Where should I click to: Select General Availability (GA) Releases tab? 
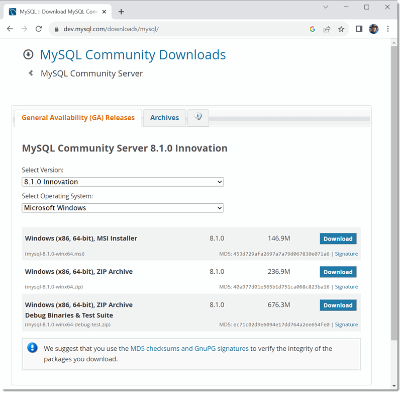[78, 118]
